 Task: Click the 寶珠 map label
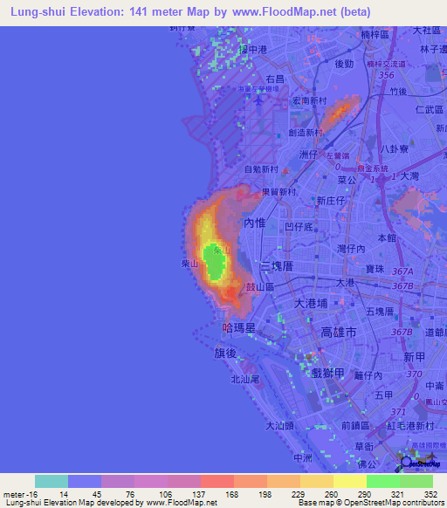click(375, 269)
